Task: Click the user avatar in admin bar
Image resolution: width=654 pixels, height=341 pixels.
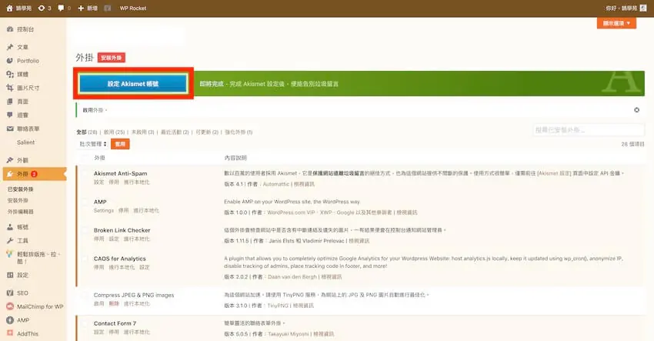Action: (643, 8)
